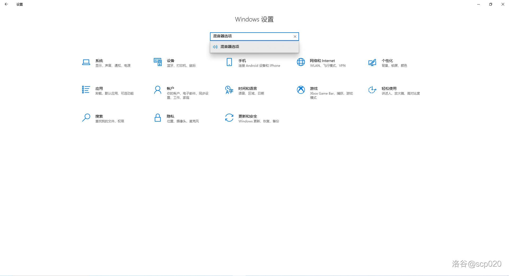Open the 应用 category title

click(99, 88)
